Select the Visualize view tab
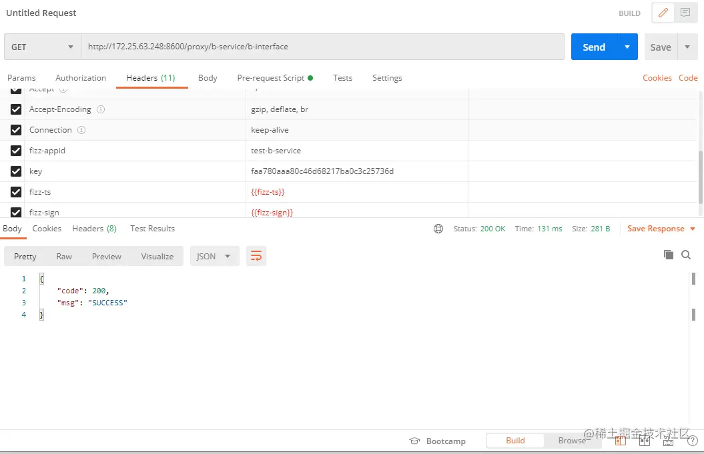Image resolution: width=704 pixels, height=454 pixels. pyautogui.click(x=157, y=256)
